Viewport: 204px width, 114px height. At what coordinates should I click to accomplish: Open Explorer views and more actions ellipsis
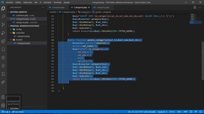43,7
